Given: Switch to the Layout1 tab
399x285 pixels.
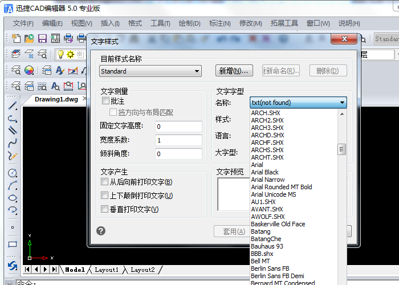Looking at the screenshot, I should click(x=107, y=270).
